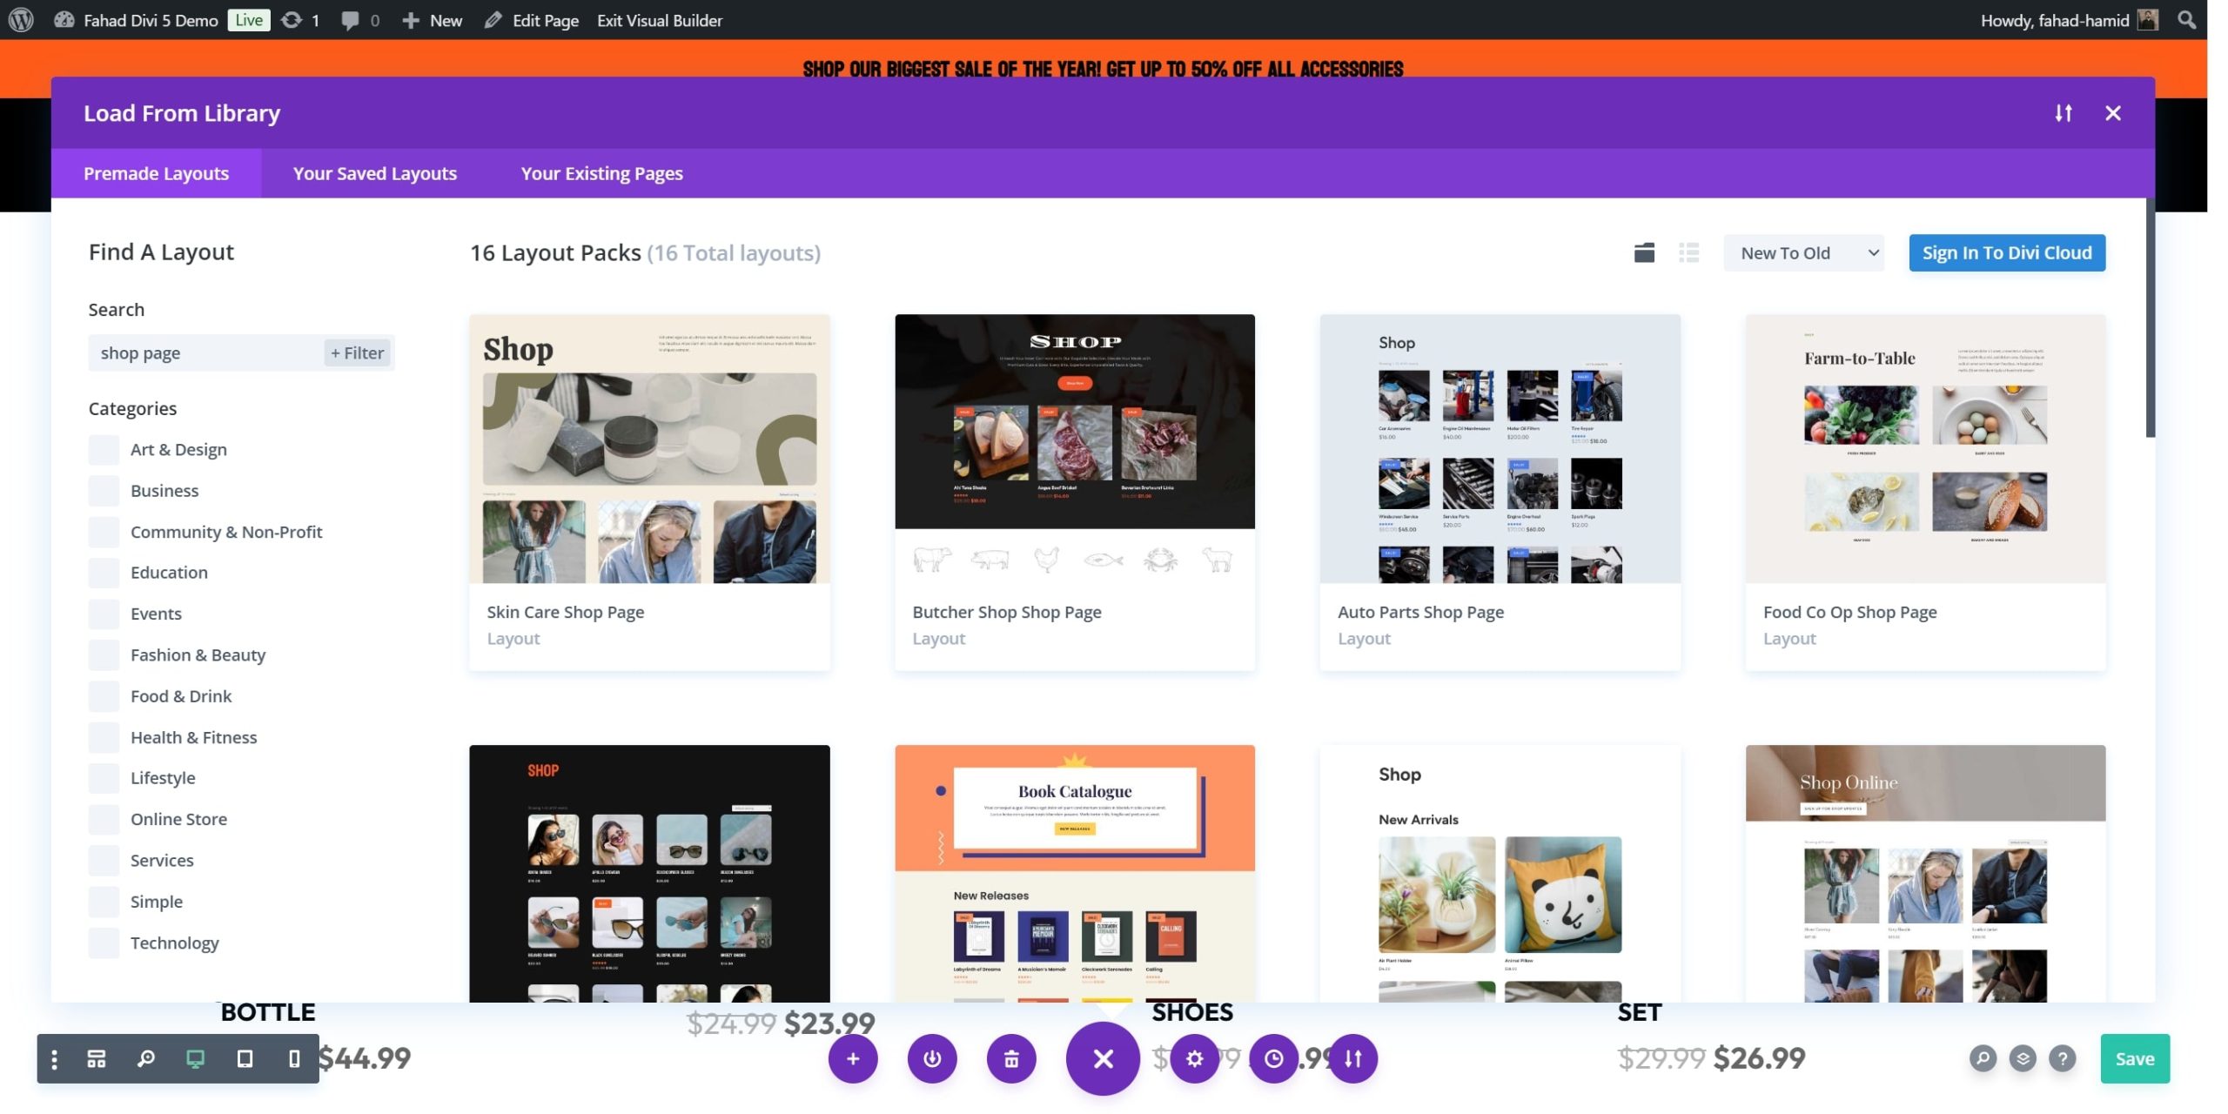The width and height of the screenshot is (2228, 1114).
Task: Click the list view icon
Action: [x=1689, y=253]
